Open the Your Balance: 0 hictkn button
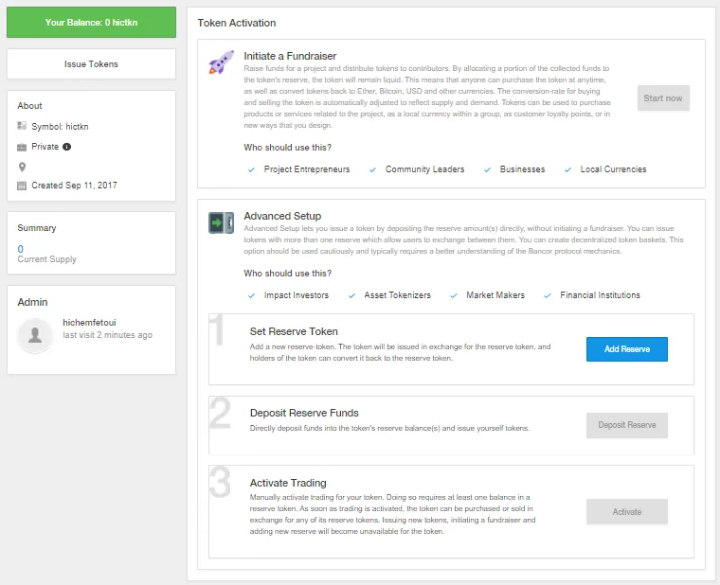 [x=91, y=22]
